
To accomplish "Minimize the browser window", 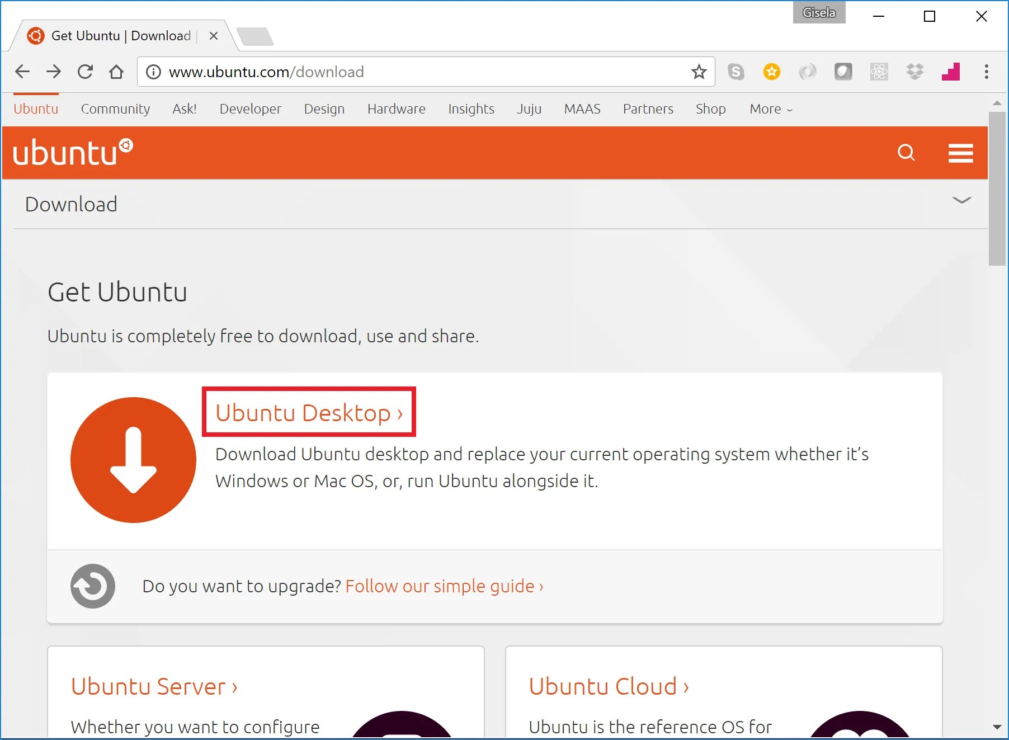I will tap(879, 16).
